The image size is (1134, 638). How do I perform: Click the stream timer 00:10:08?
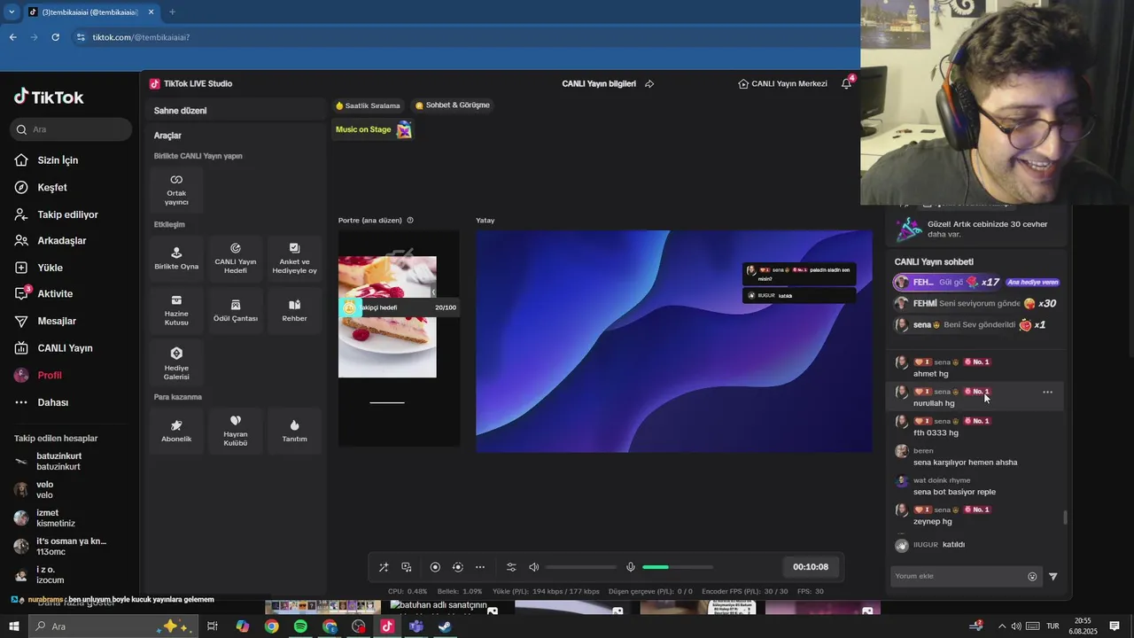click(811, 567)
